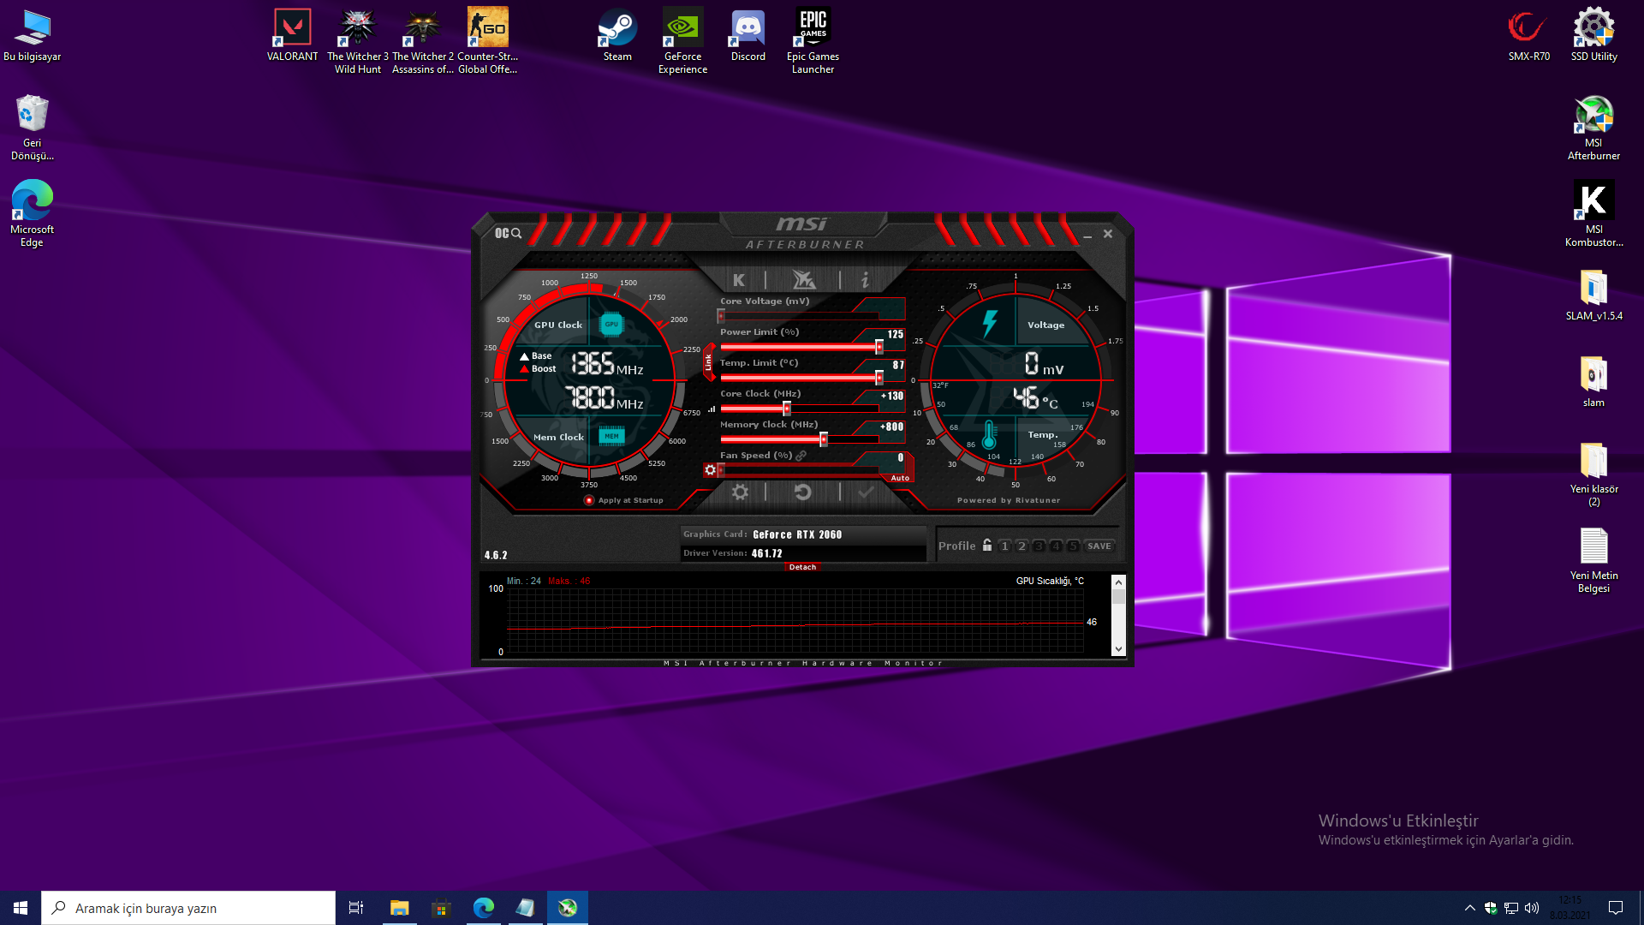Open the information i icon
Image resolution: width=1644 pixels, height=925 pixels.
click(865, 280)
